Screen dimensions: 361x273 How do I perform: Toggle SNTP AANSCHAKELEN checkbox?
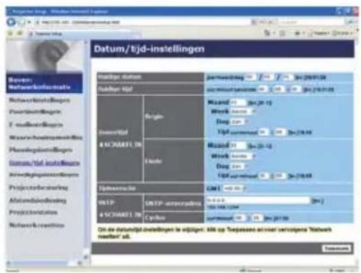coord(101,214)
